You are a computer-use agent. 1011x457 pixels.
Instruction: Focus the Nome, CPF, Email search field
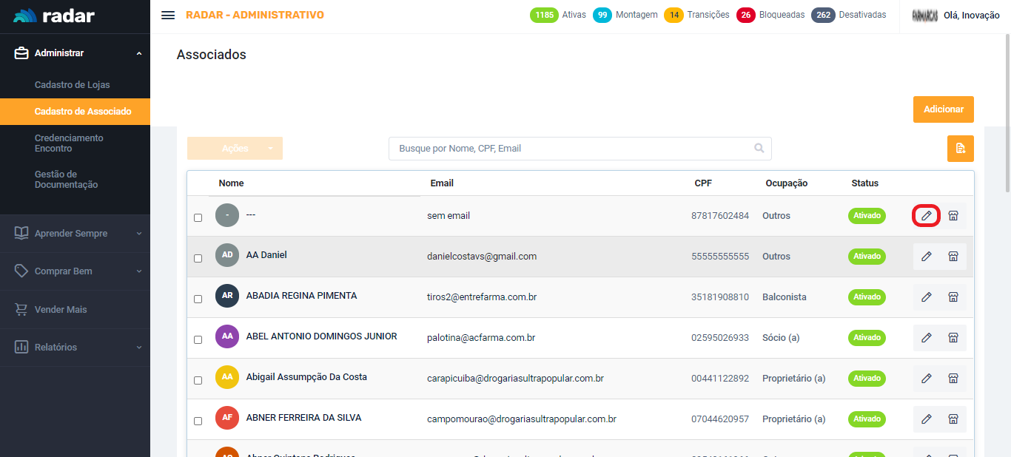click(570, 149)
